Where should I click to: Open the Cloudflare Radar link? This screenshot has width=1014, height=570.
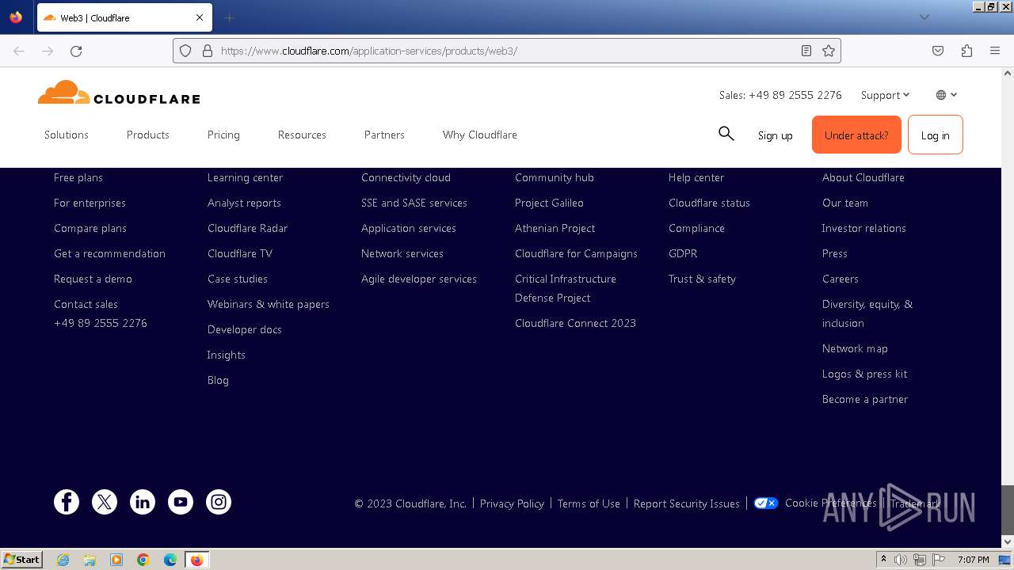click(x=247, y=228)
